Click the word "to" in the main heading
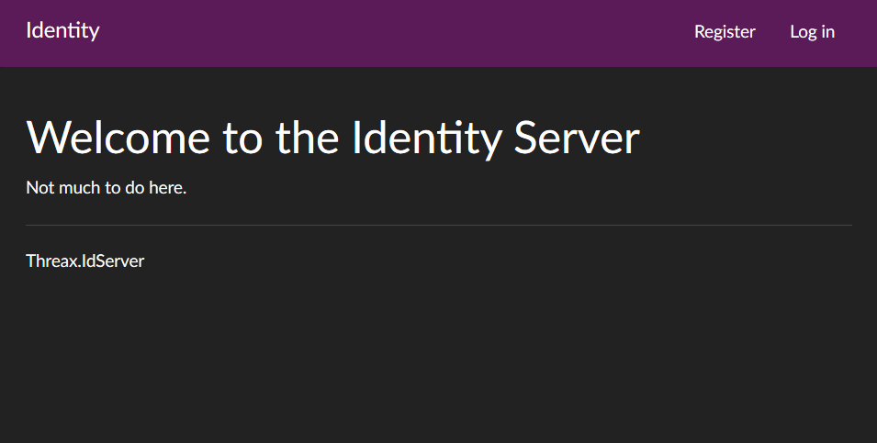Image resolution: width=877 pixels, height=443 pixels. click(x=242, y=138)
